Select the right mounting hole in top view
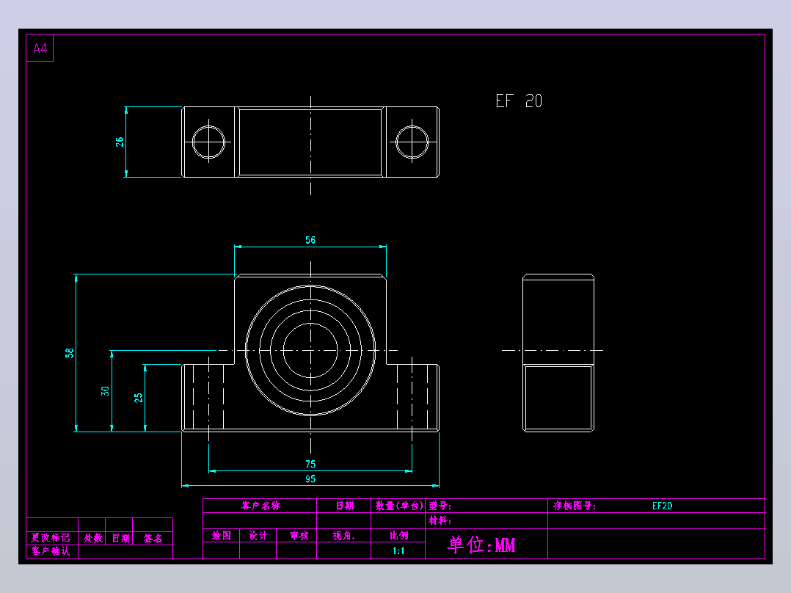 coord(412,142)
